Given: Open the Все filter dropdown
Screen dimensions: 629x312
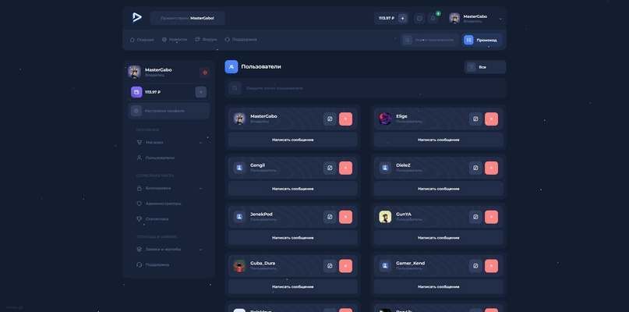Looking at the screenshot, I should click(485, 67).
